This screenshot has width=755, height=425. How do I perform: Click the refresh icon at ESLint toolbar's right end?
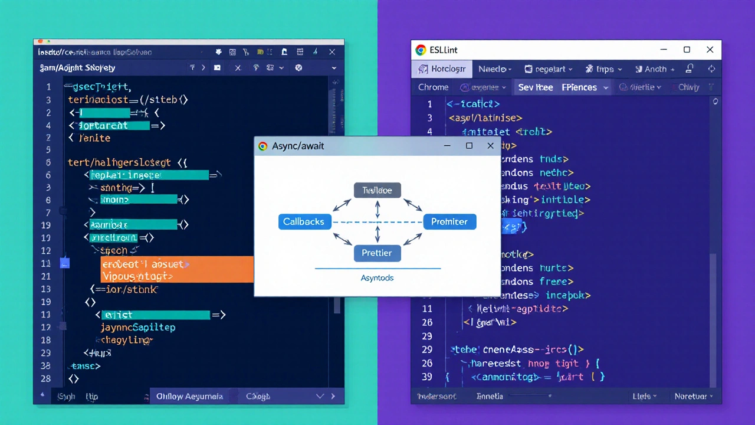point(711,69)
